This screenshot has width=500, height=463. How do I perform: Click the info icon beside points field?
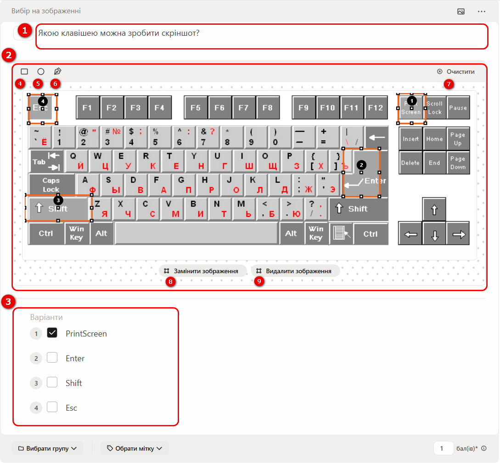(x=483, y=449)
